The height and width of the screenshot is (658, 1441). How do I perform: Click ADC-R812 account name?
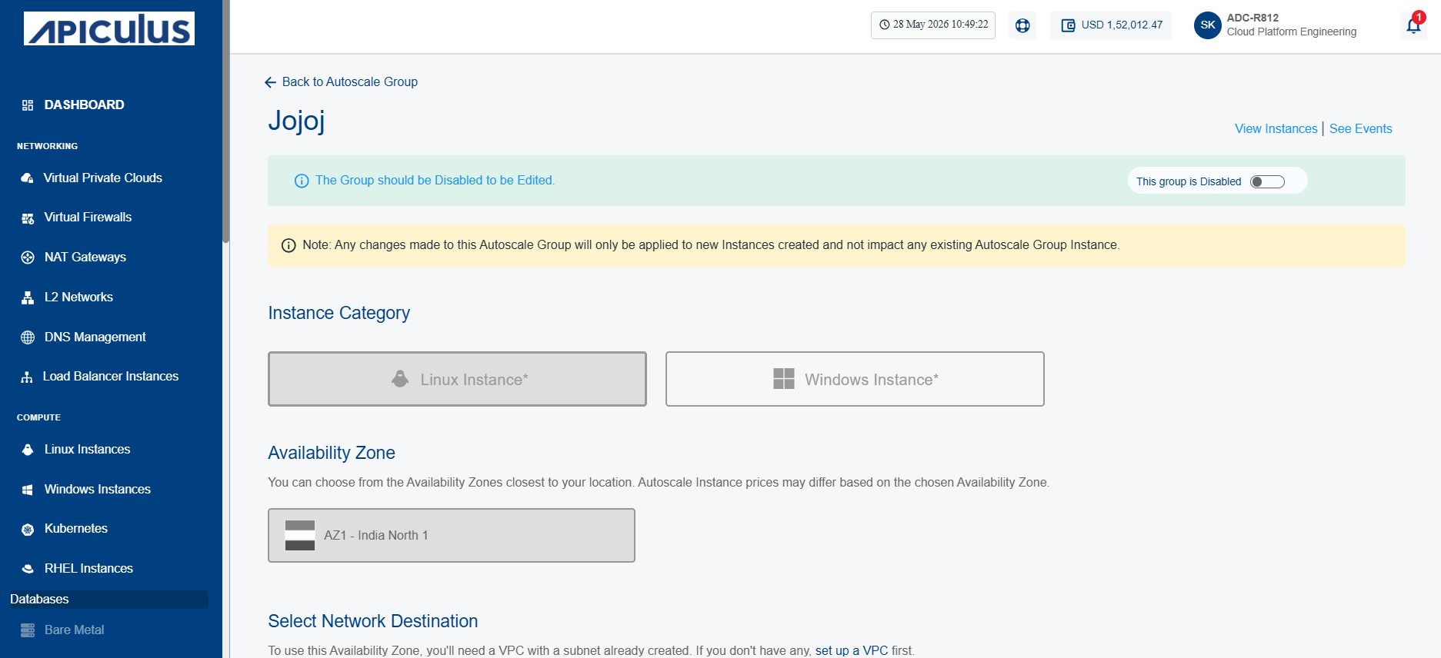[x=1253, y=18]
